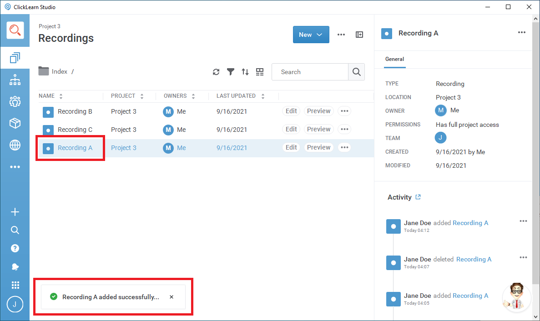The width and height of the screenshot is (540, 321).
Task: Select the General tab
Action: (395, 59)
